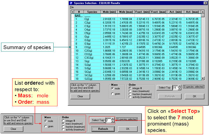Open the File menu
209x135 pixels.
pos(72,7)
